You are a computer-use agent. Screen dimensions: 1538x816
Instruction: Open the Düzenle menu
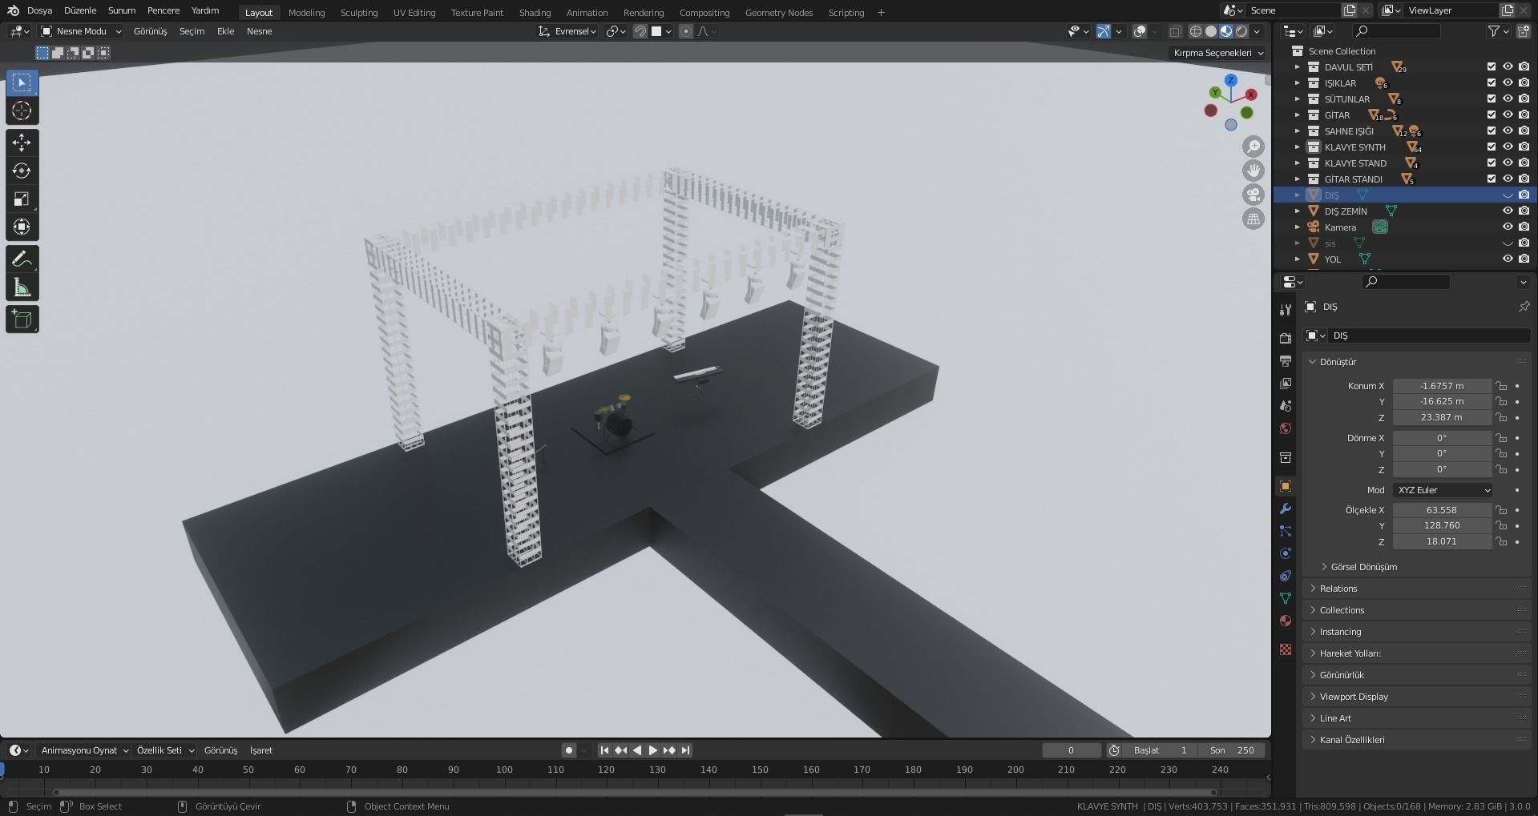pyautogui.click(x=80, y=11)
